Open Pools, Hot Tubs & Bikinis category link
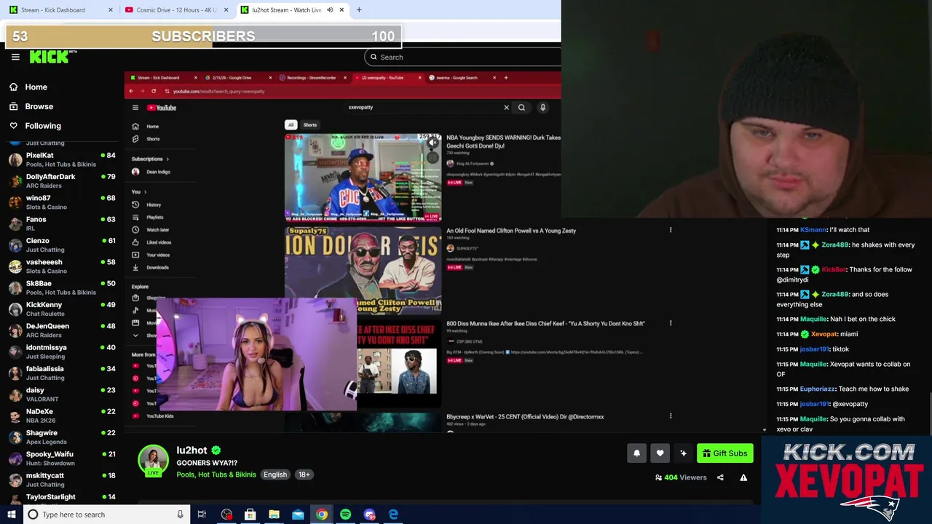The height and width of the screenshot is (524, 932). click(x=216, y=475)
